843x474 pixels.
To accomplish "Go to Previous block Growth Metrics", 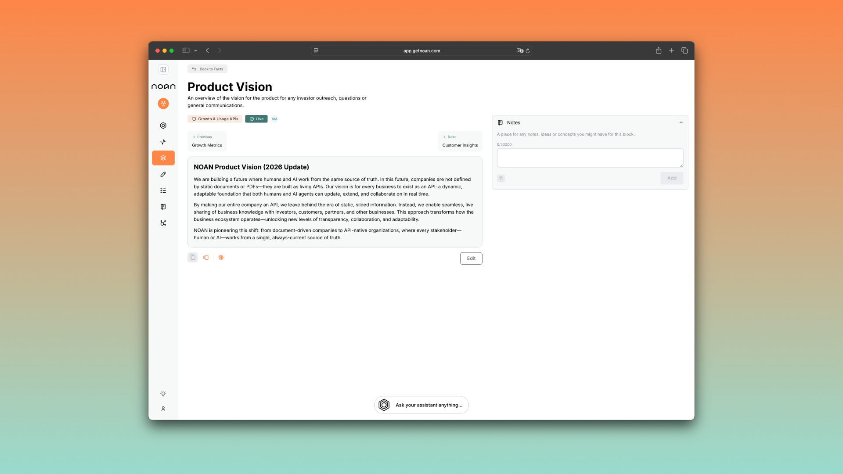I will click(207, 141).
